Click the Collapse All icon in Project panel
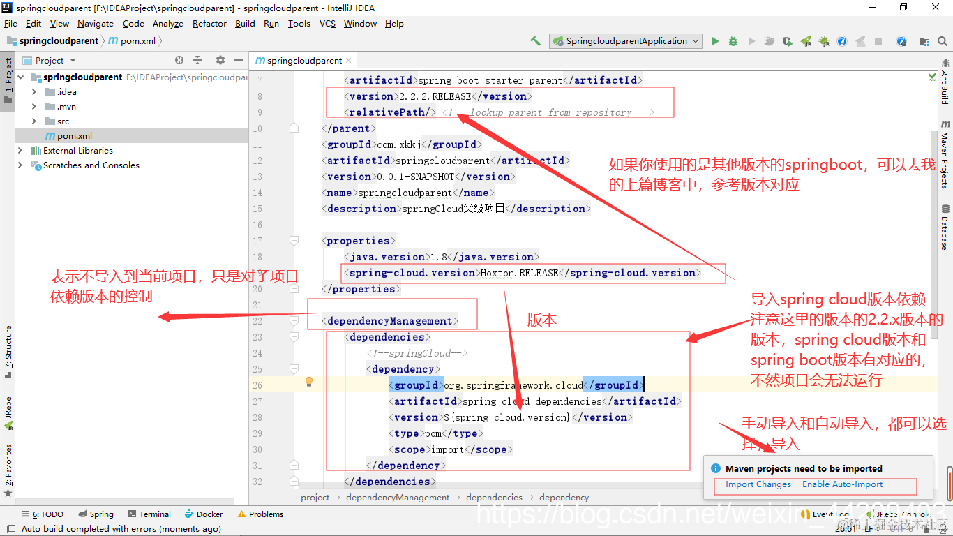 pos(197,60)
